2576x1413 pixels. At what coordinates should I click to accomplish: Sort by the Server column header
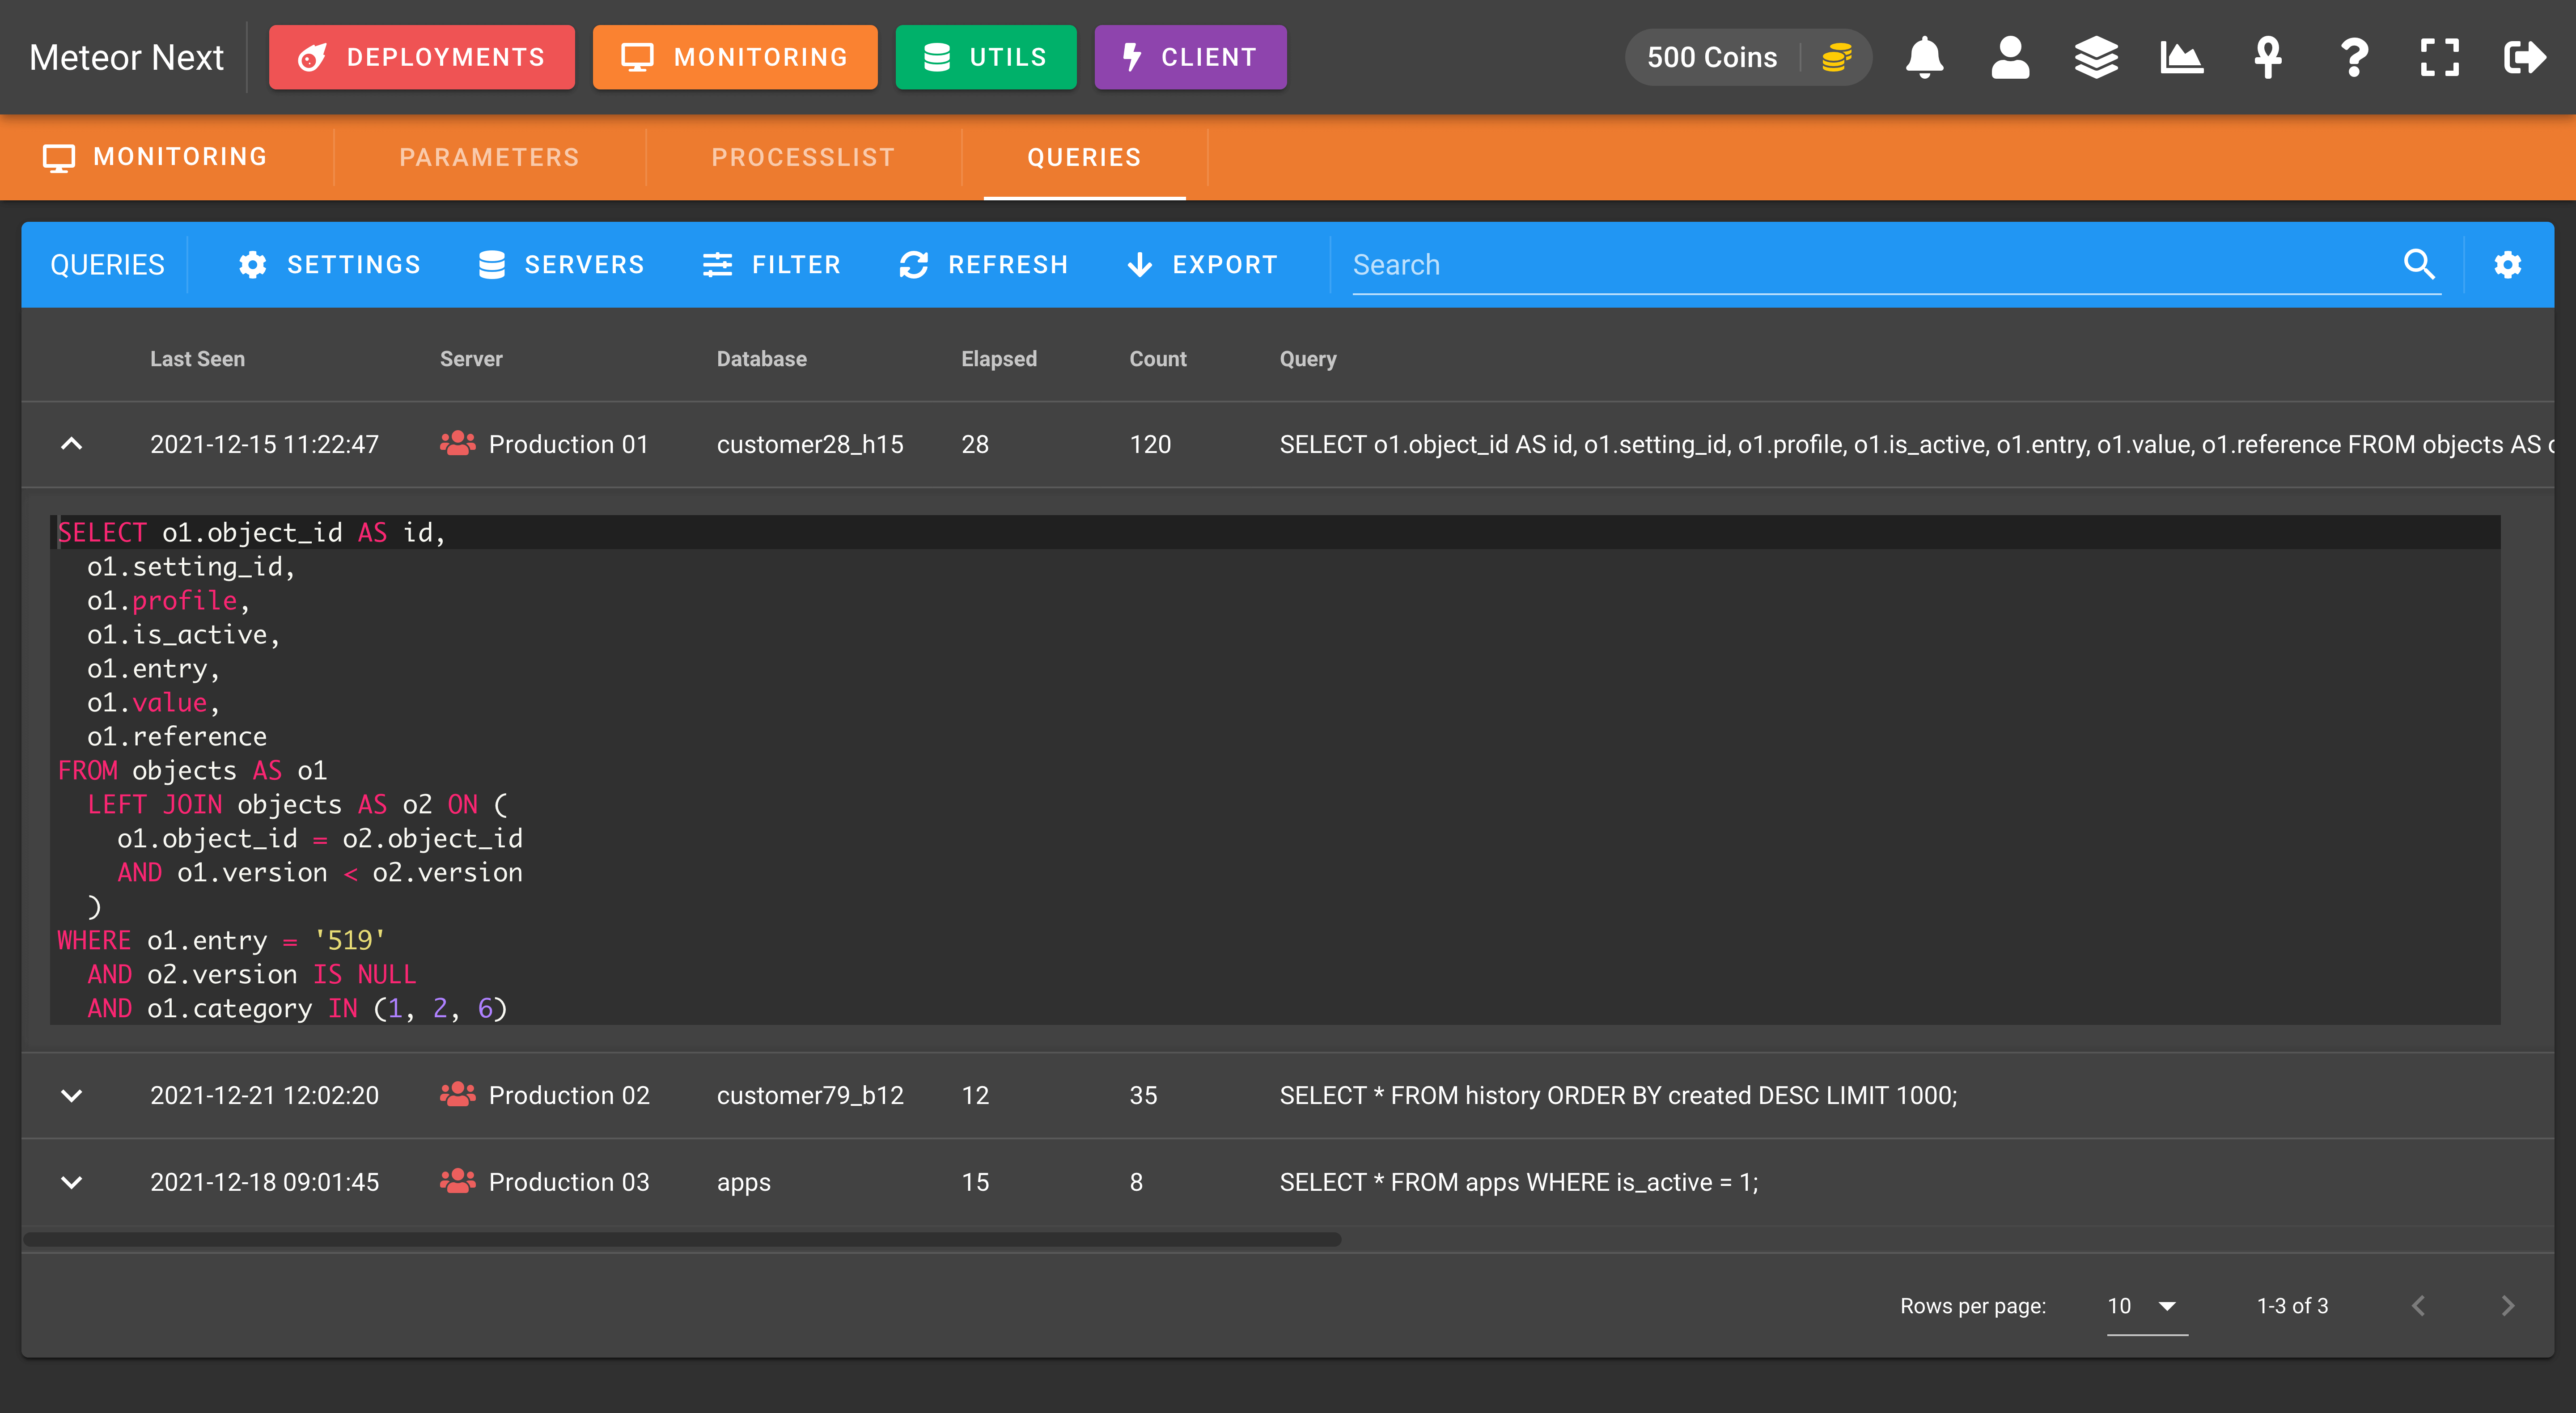click(x=471, y=358)
